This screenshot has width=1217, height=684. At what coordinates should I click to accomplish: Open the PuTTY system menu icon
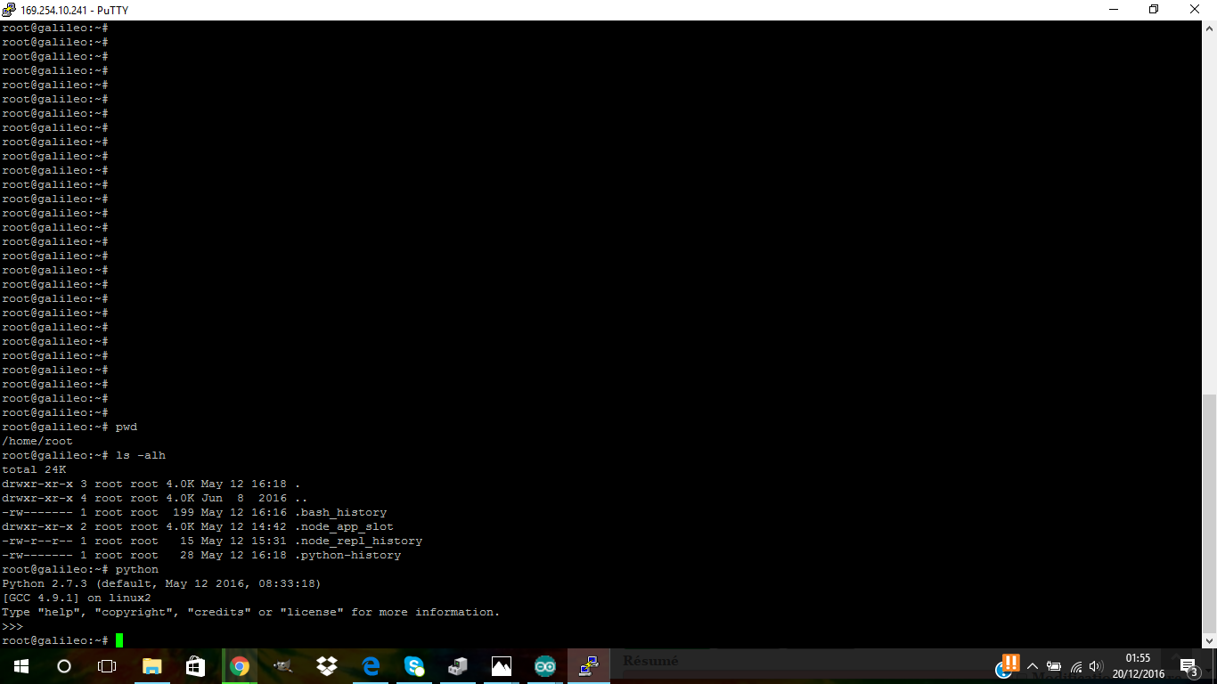pyautogui.click(x=9, y=10)
